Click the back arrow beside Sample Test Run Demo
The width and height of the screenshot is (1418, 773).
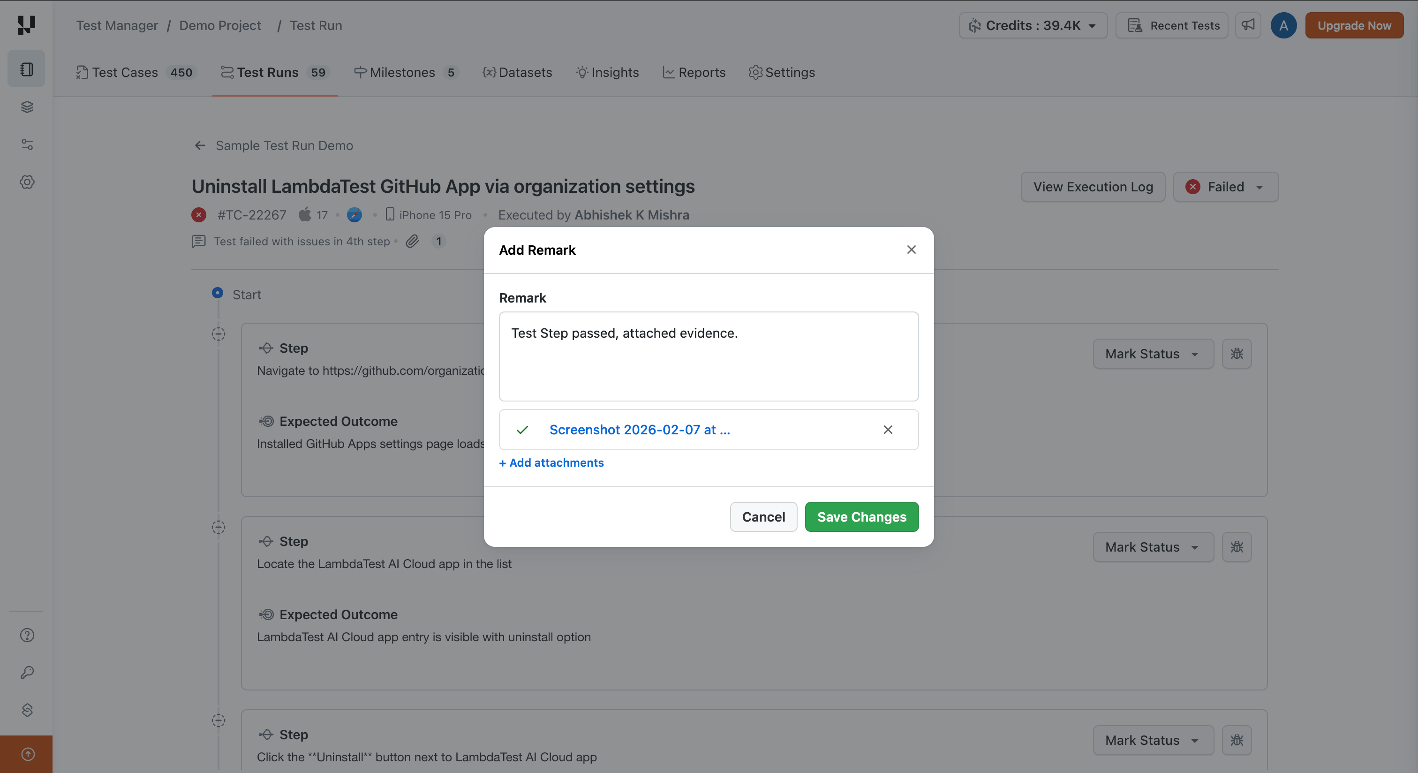[x=200, y=145]
